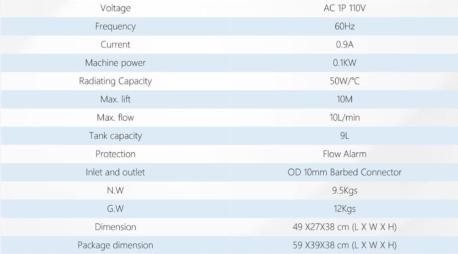Click the 9L tank value
The image size is (458, 254).
point(344,136)
